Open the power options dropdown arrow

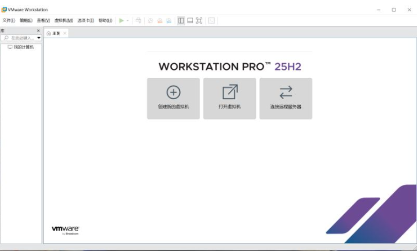[128, 20]
